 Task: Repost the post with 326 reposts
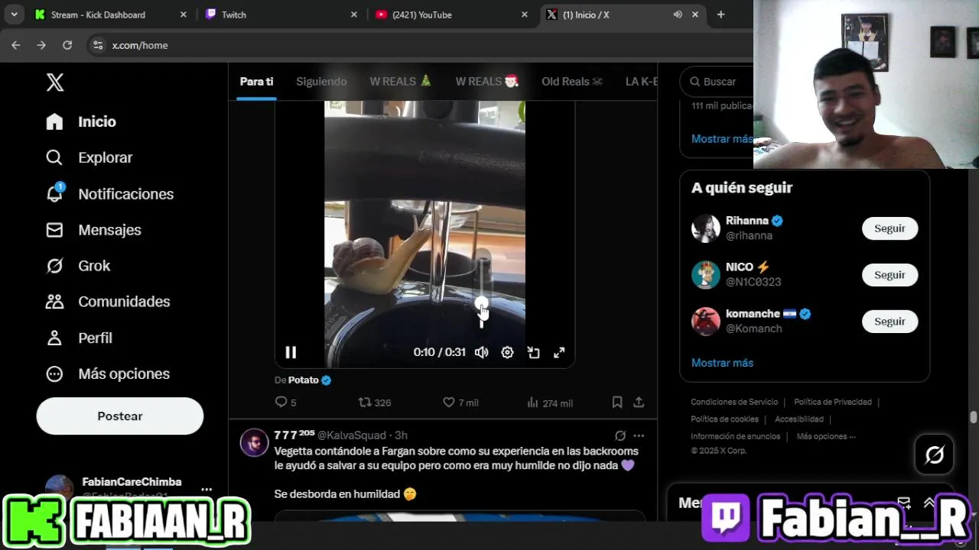point(375,403)
